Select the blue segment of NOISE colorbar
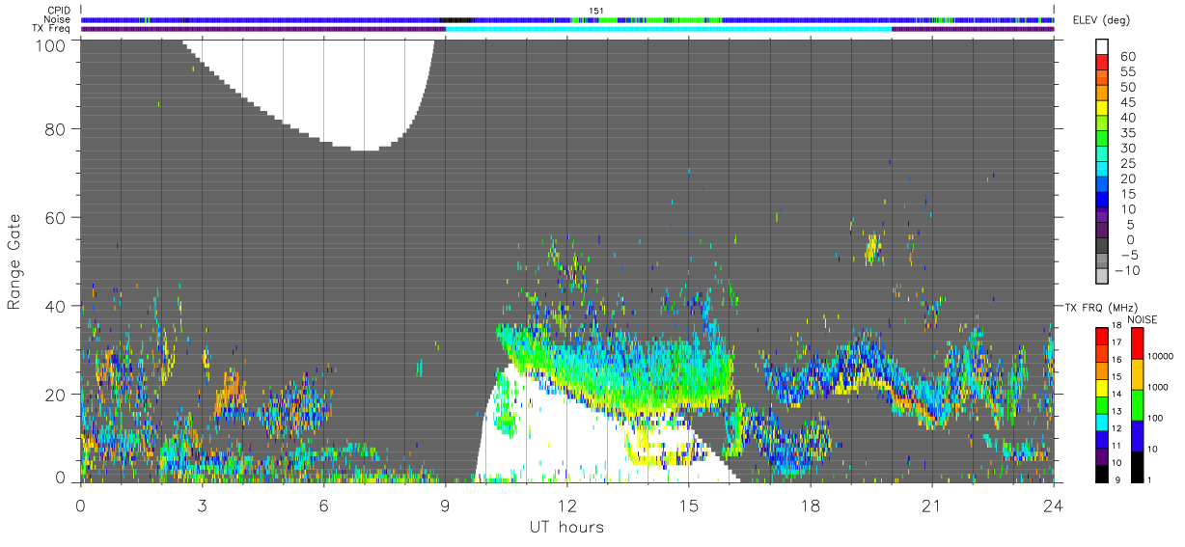1185x547 pixels. [x=1139, y=436]
